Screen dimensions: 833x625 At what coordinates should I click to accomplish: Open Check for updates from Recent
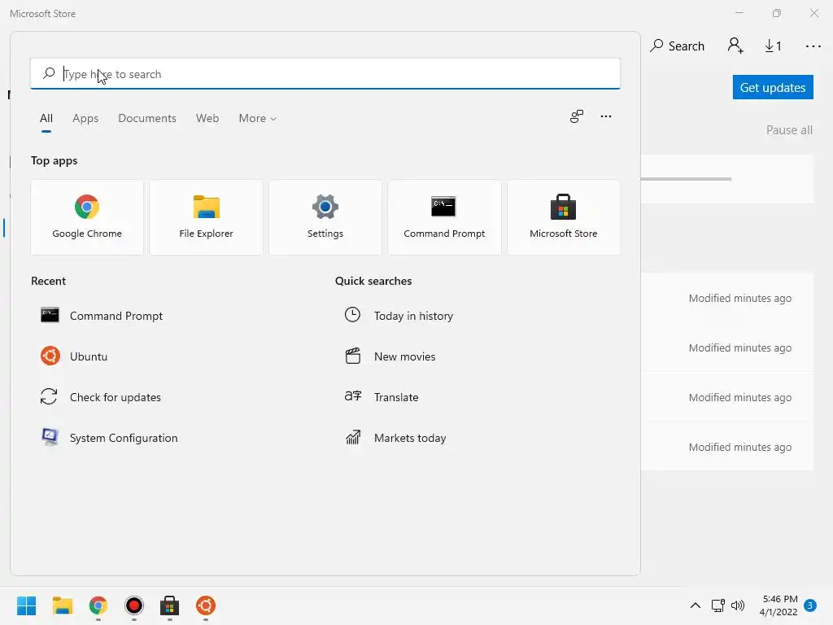[x=101, y=397]
